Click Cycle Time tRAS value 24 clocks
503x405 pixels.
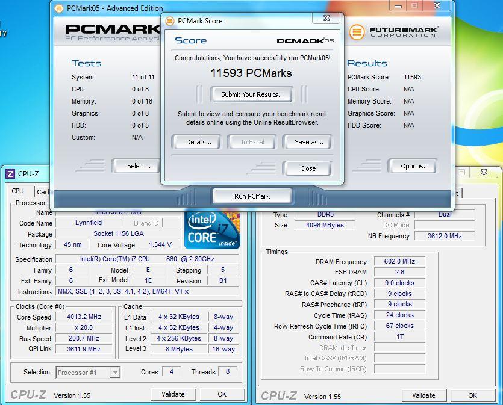(400, 315)
